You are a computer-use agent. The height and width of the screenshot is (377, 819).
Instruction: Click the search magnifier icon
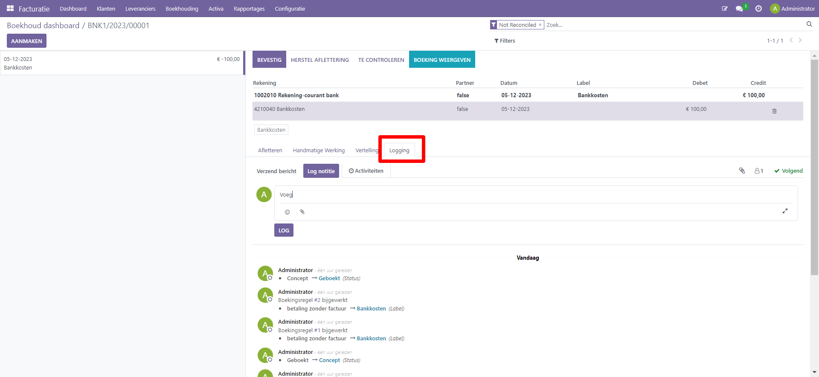tap(809, 24)
